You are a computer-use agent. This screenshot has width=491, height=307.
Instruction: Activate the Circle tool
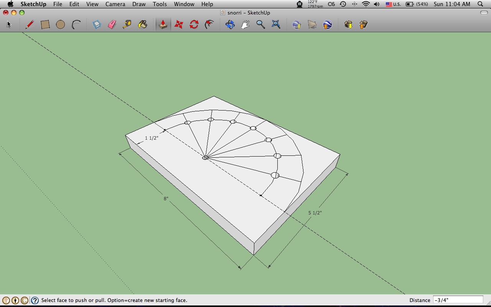pyautogui.click(x=60, y=25)
